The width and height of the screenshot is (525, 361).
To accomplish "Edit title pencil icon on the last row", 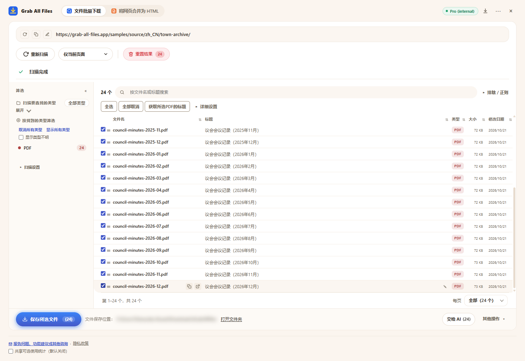I will 445,286.
